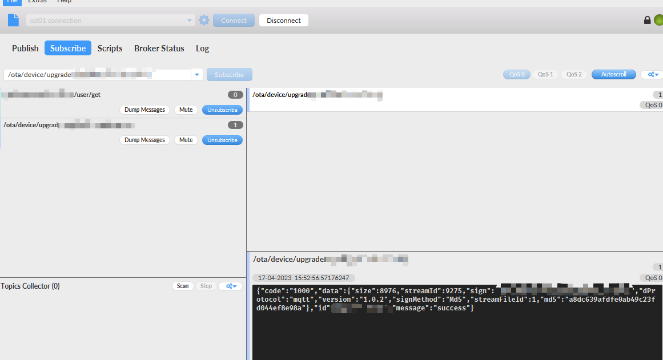Click the JSON payload text area
Image resolution: width=663 pixels, height=360 pixels.
coord(457,322)
